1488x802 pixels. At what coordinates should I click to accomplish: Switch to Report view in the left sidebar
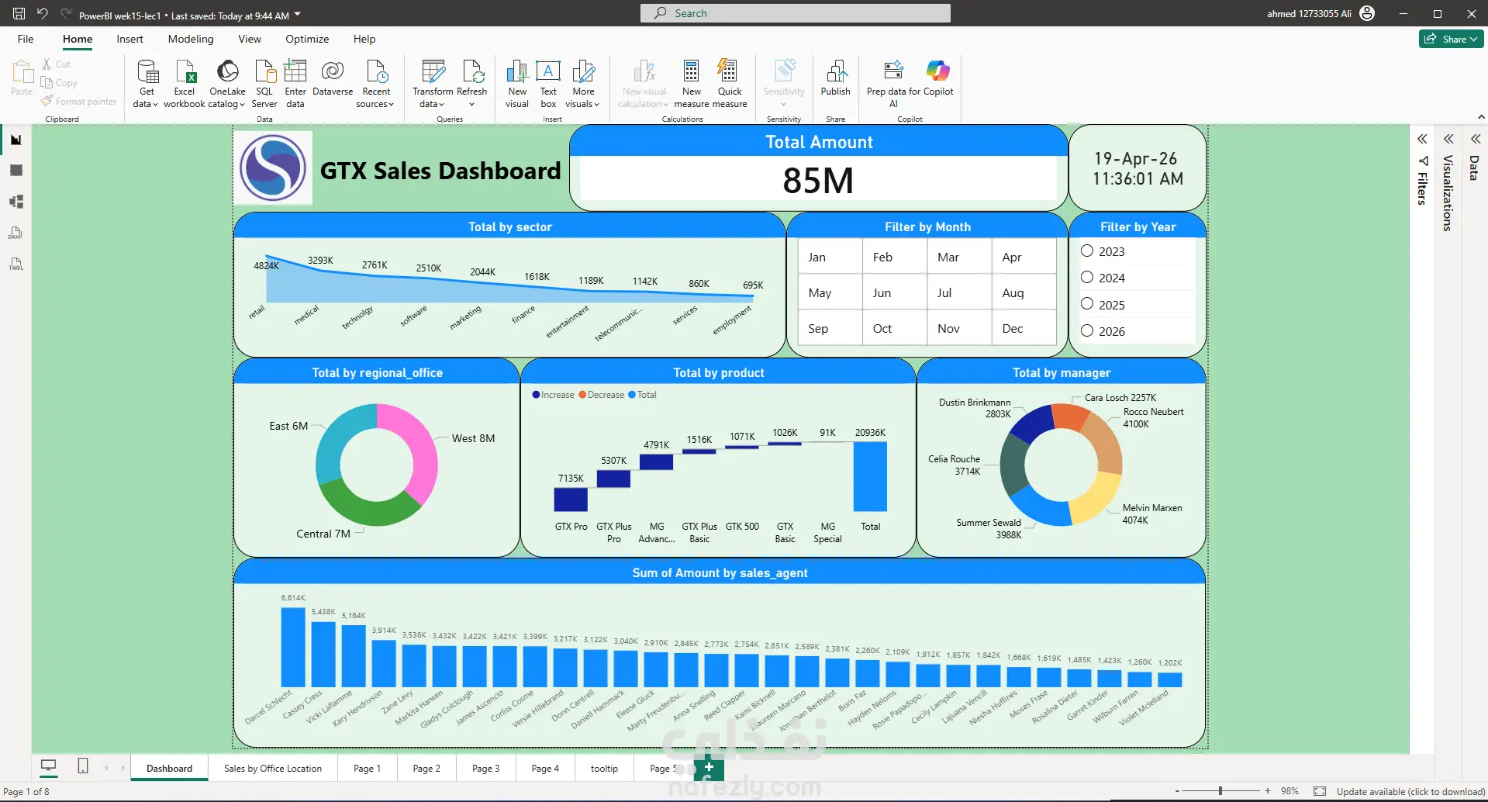(16, 140)
